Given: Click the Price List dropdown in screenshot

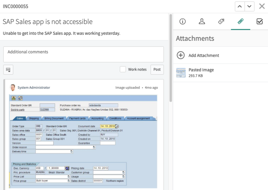Looking at the screenshot, I should (x=53, y=177).
